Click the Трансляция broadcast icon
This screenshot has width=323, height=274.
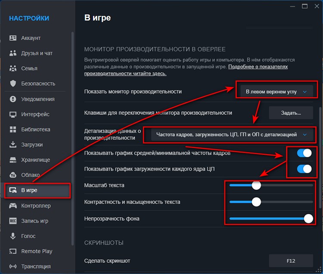click(13, 266)
